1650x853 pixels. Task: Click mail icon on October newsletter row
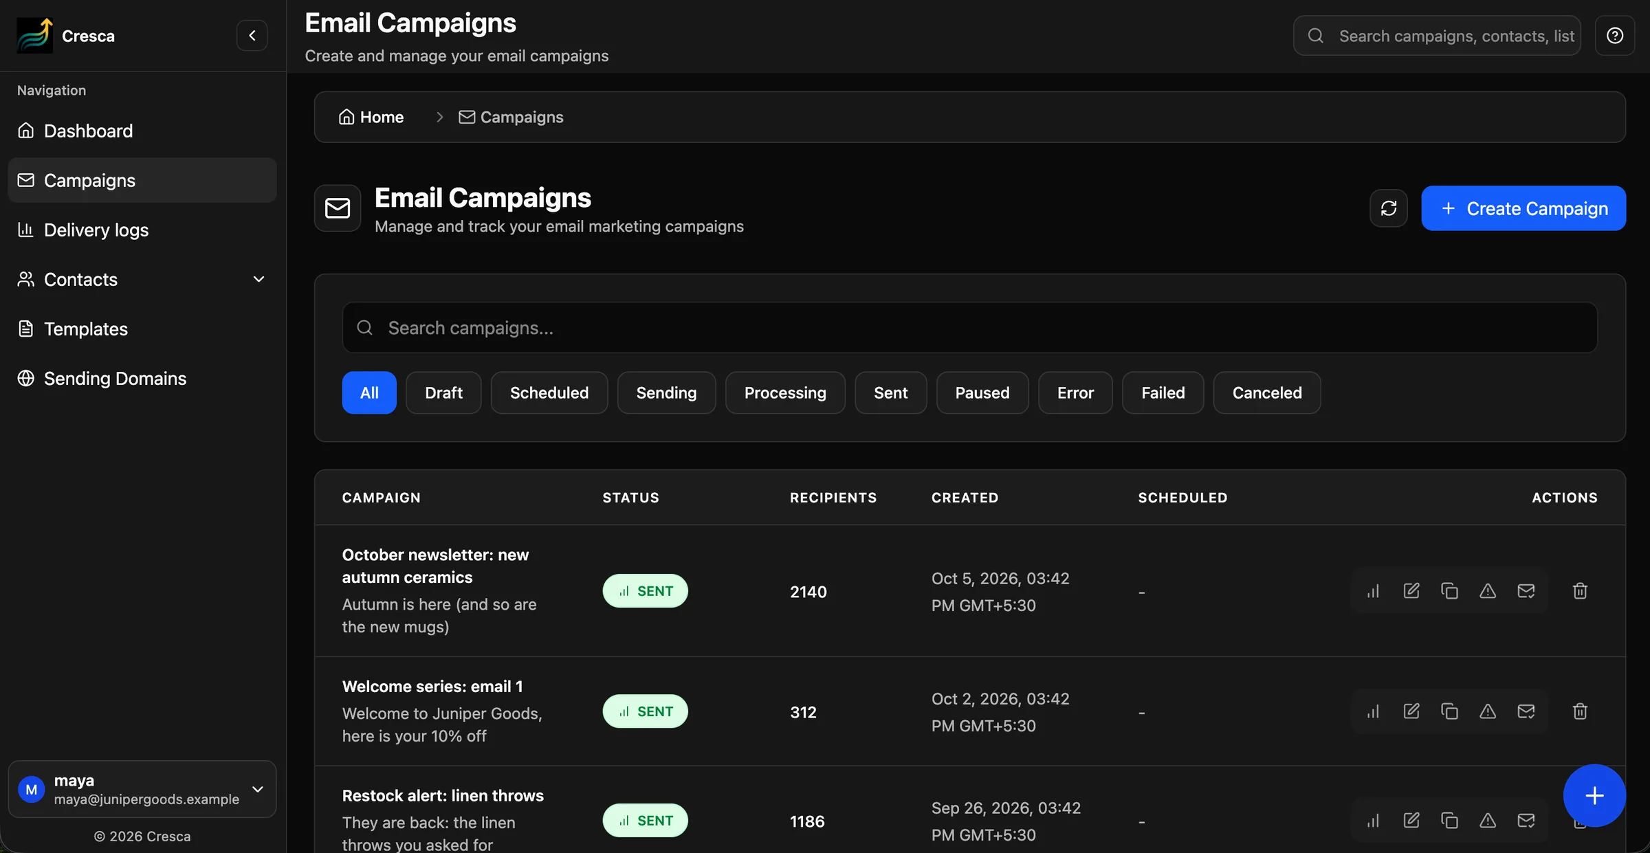tap(1526, 591)
